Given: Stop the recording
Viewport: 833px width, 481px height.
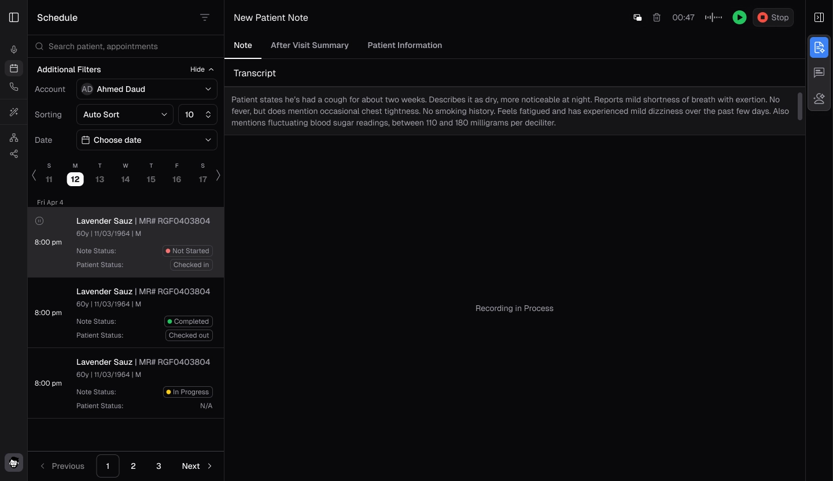Looking at the screenshot, I should tap(773, 17).
